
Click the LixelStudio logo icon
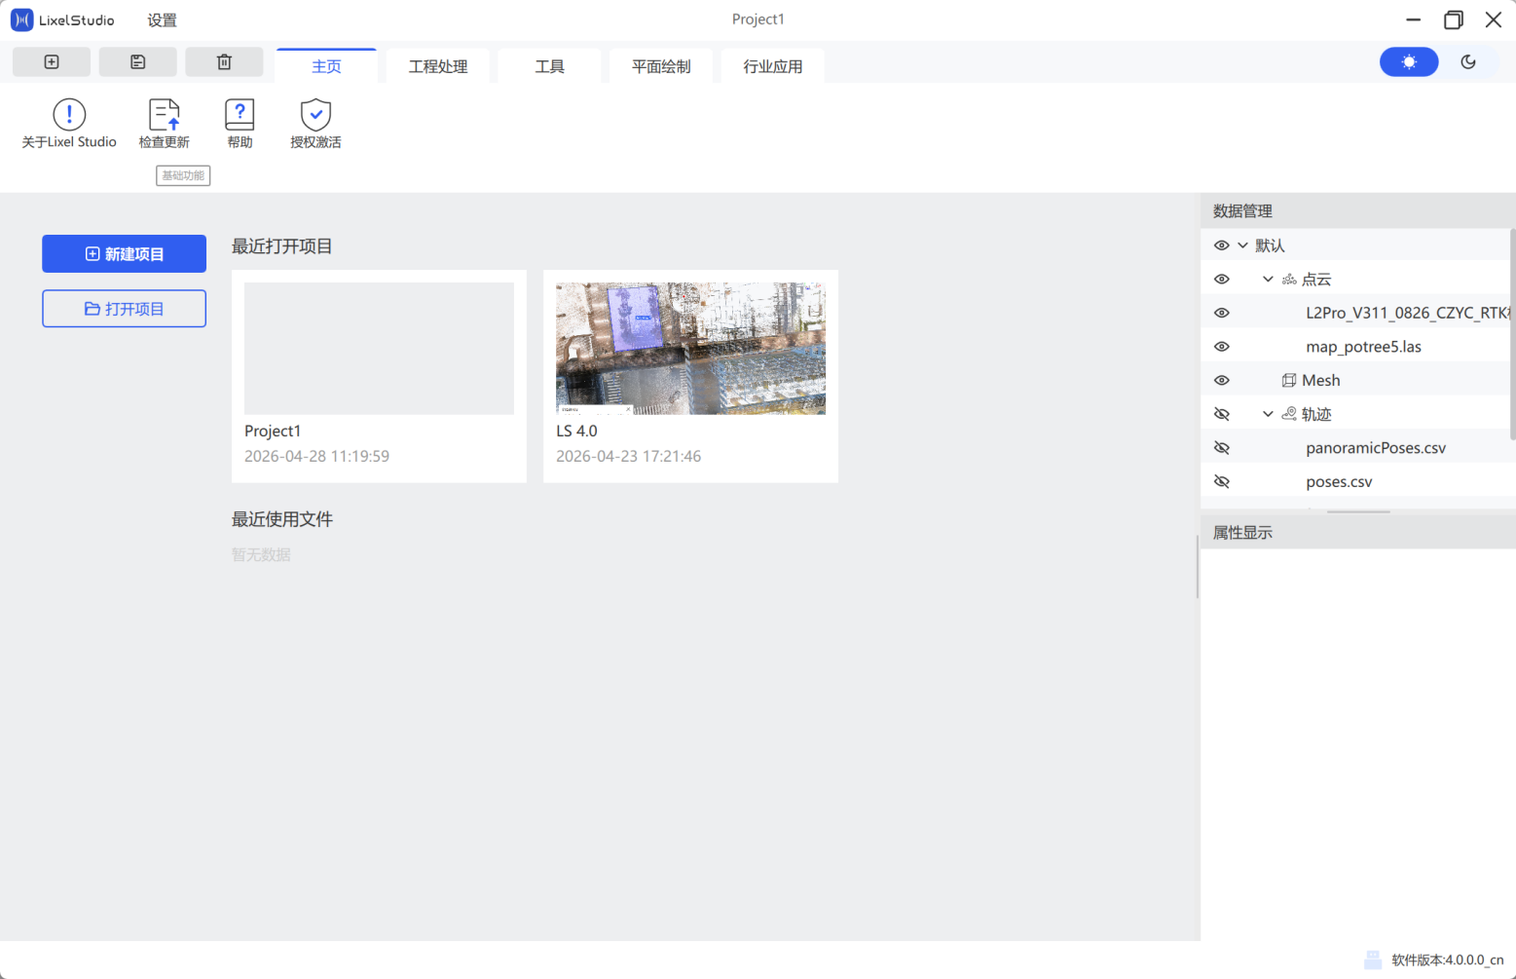[21, 19]
